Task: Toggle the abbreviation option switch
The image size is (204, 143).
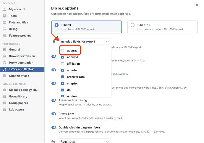Action: pos(54,70)
